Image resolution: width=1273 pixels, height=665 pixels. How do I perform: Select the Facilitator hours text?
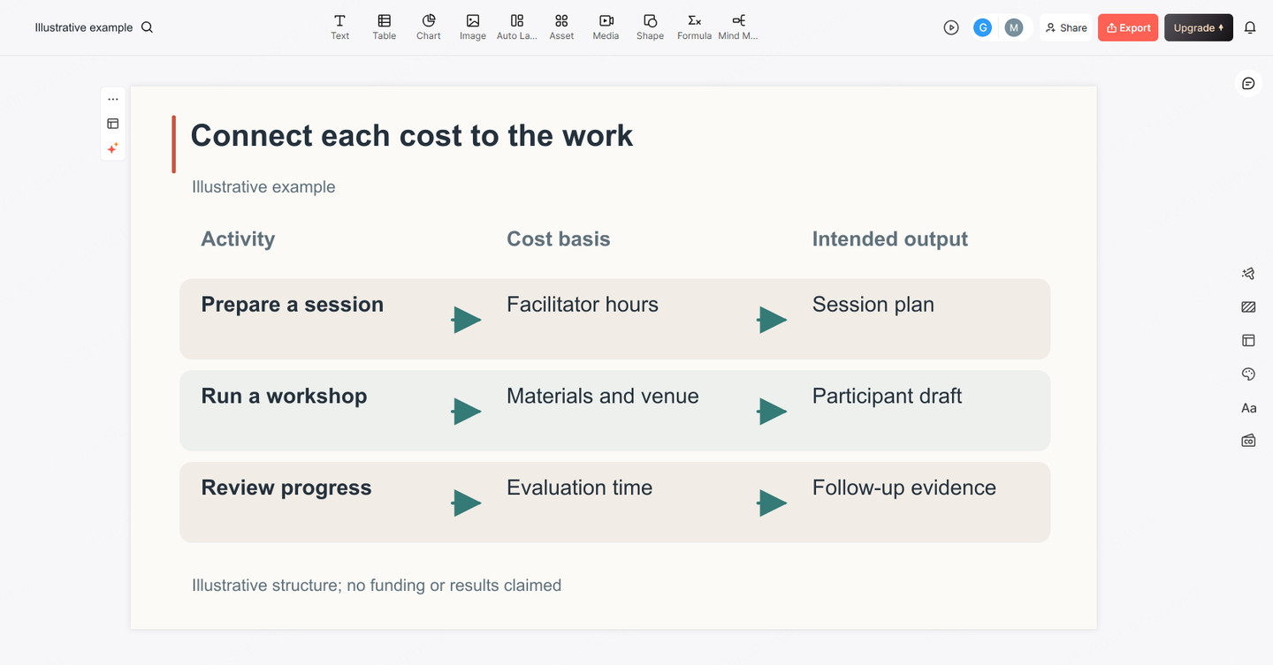click(x=583, y=305)
